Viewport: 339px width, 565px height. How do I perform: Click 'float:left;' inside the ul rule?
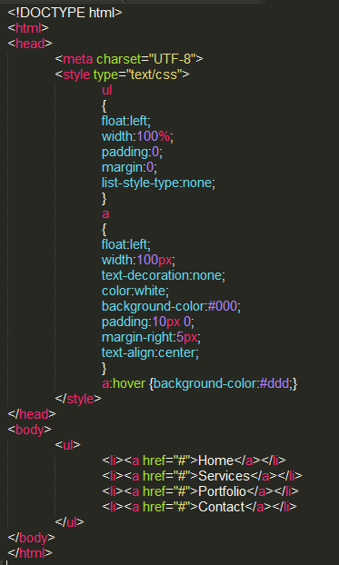coord(126,121)
